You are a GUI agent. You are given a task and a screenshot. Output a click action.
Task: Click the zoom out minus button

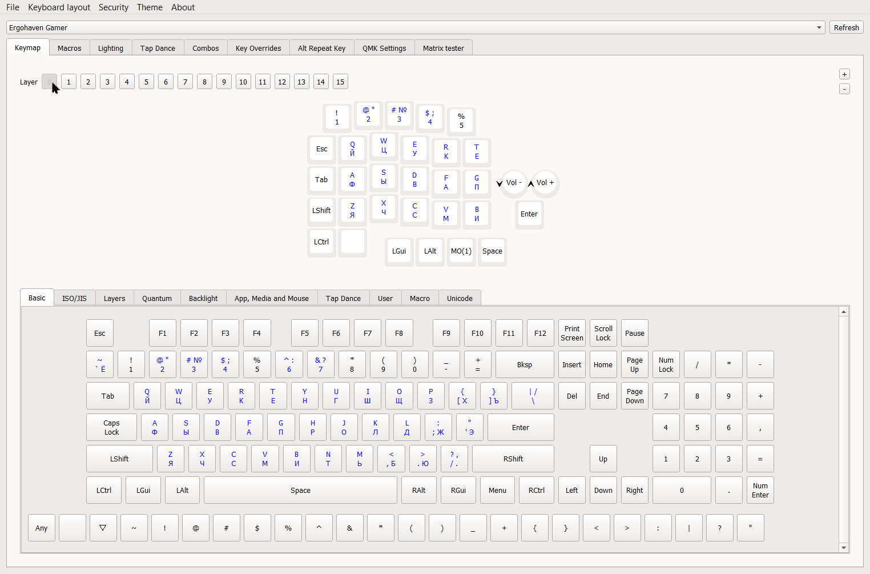[x=844, y=89]
